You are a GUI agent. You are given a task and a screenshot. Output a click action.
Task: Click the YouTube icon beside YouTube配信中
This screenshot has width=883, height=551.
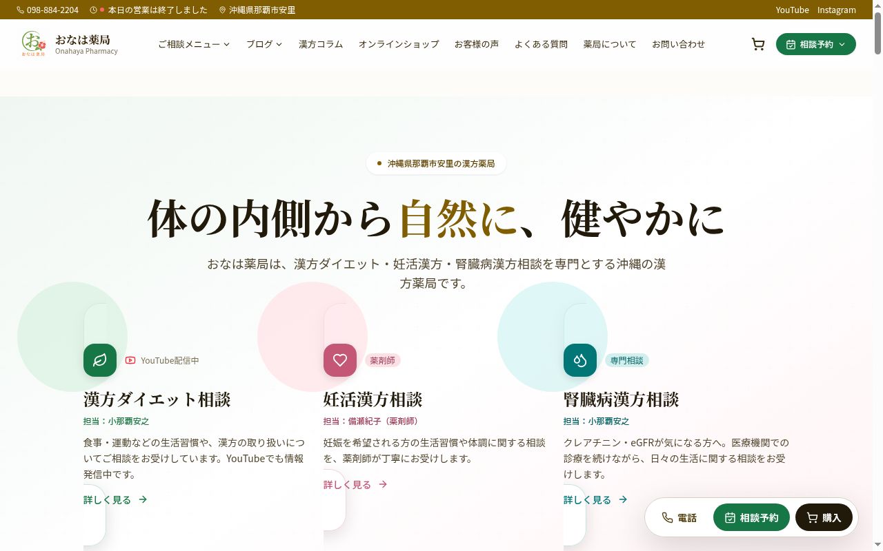pos(130,360)
